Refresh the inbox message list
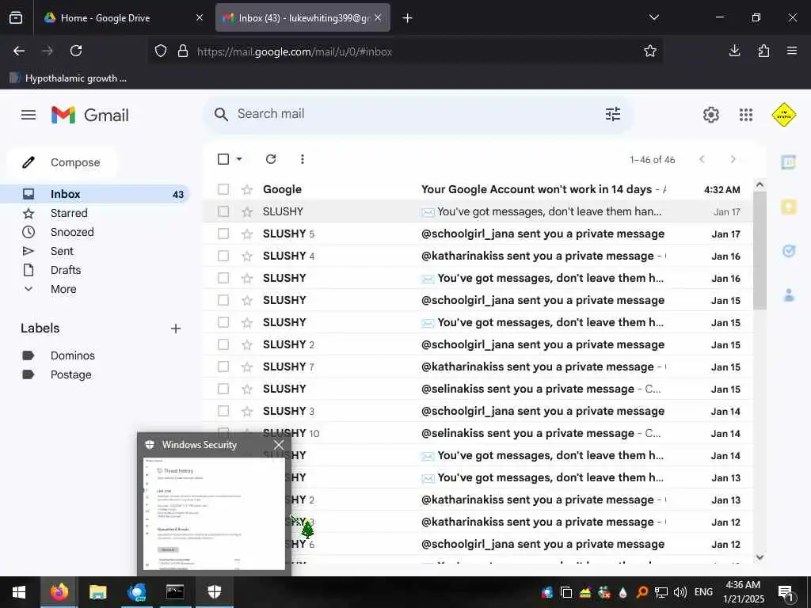811x608 pixels. (271, 158)
